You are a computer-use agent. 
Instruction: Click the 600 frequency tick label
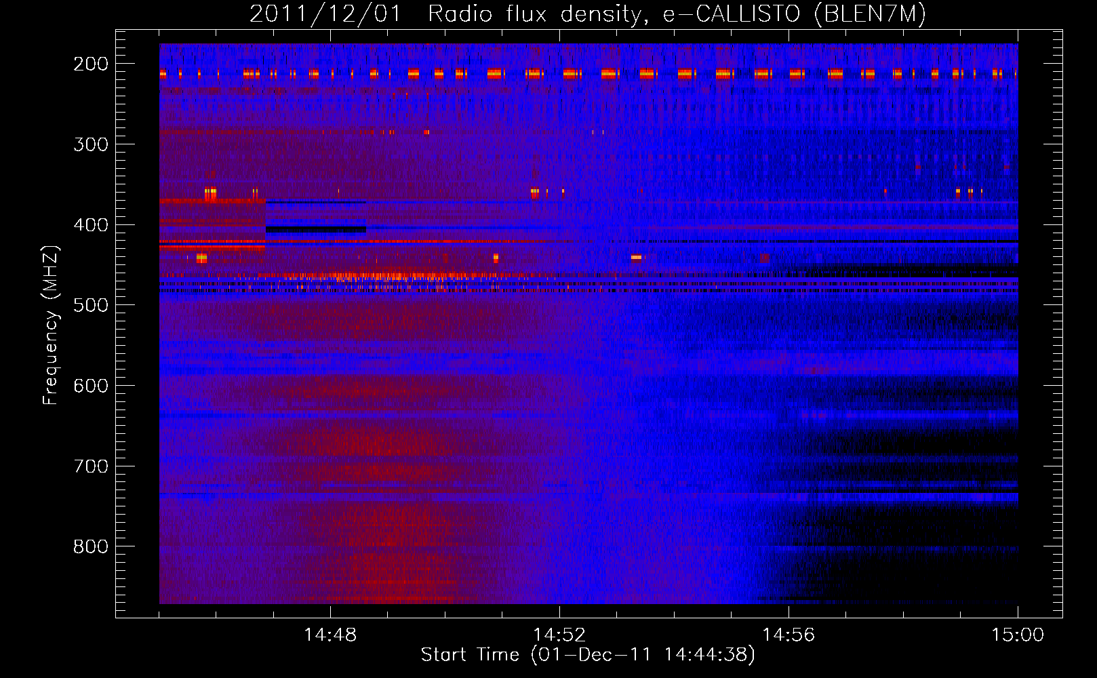[x=91, y=386]
